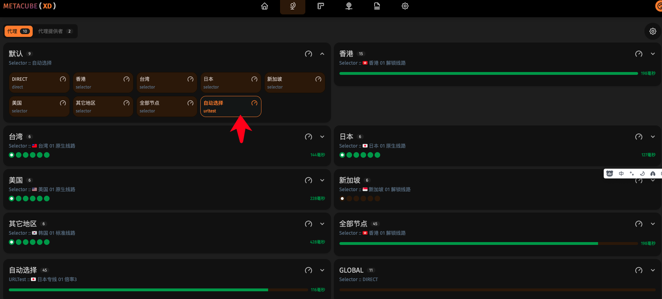The height and width of the screenshot is (299, 662).
Task: Expand the 其它地区 proxy group
Action: click(322, 224)
